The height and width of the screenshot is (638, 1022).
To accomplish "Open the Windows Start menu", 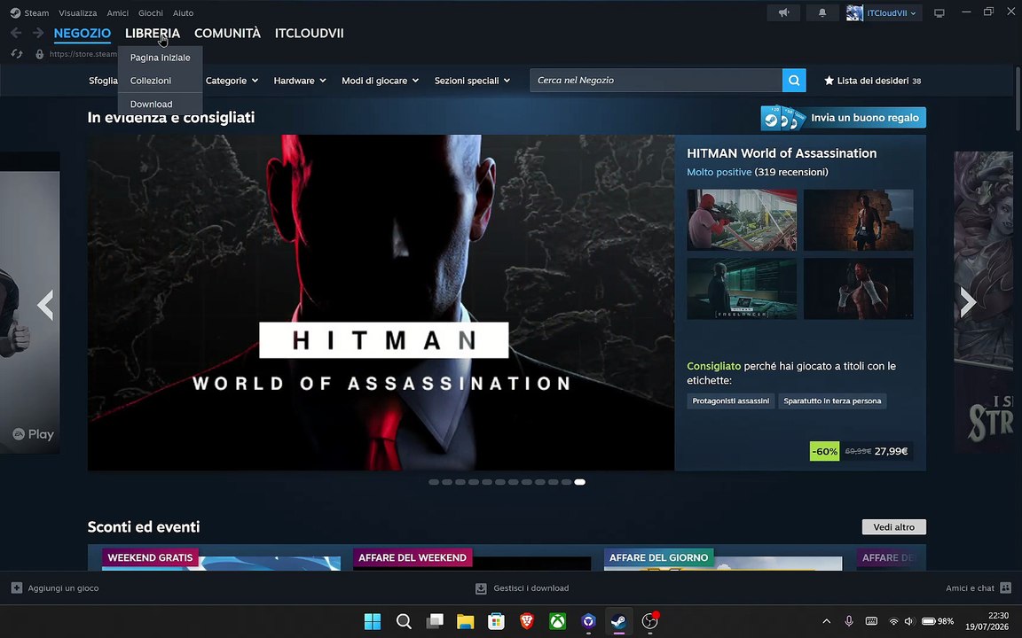I will (373, 621).
